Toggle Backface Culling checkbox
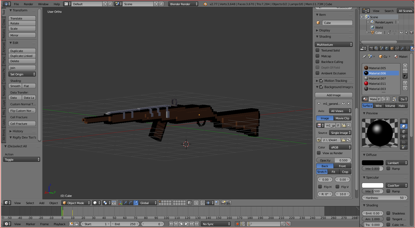Screen dimensions: 415x228 pyautogui.click(x=317, y=62)
